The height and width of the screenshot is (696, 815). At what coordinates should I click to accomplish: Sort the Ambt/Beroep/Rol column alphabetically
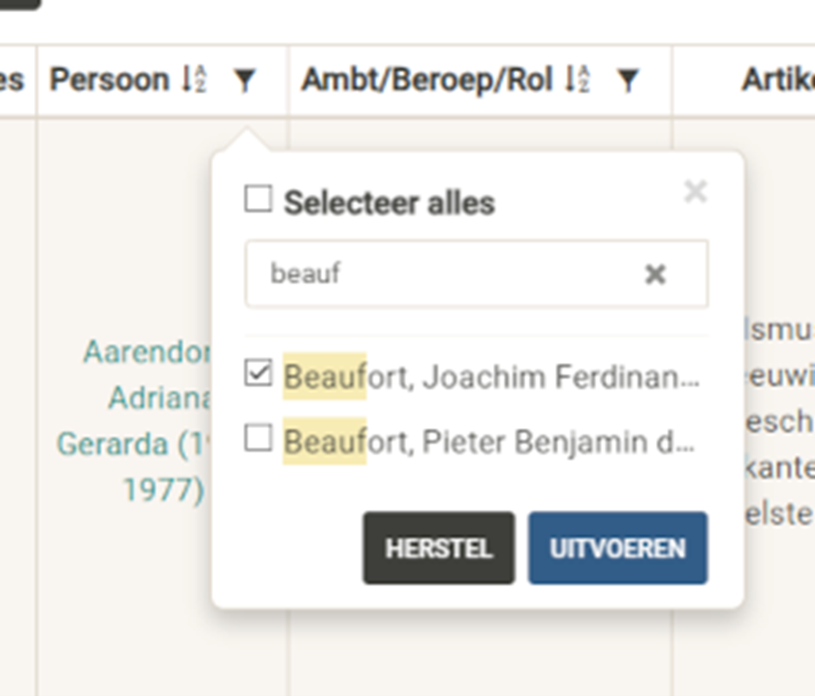(x=578, y=79)
